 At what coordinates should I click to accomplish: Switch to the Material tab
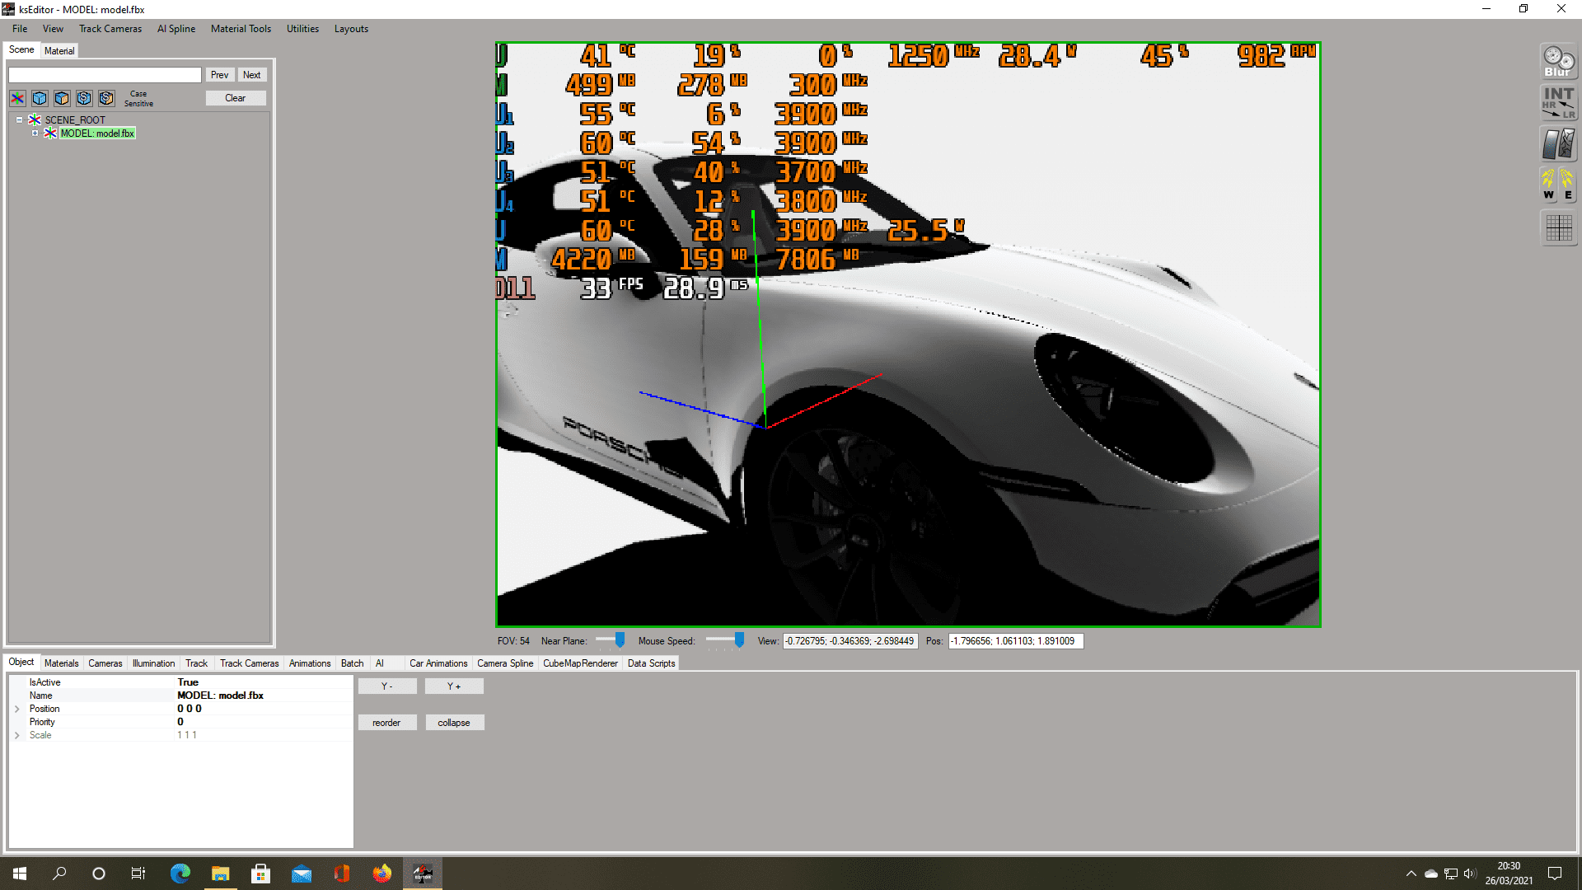pyautogui.click(x=59, y=51)
